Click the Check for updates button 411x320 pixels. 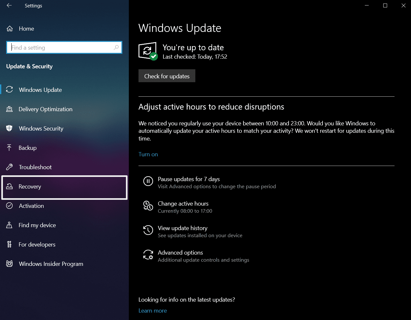[167, 76]
